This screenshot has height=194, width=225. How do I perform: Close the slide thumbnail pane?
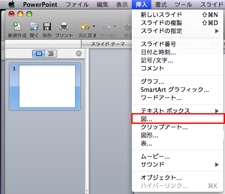tap(79, 54)
